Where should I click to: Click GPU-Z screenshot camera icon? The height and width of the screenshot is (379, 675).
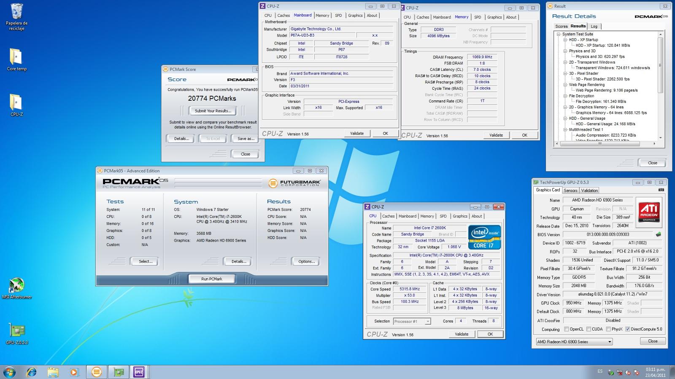(661, 190)
